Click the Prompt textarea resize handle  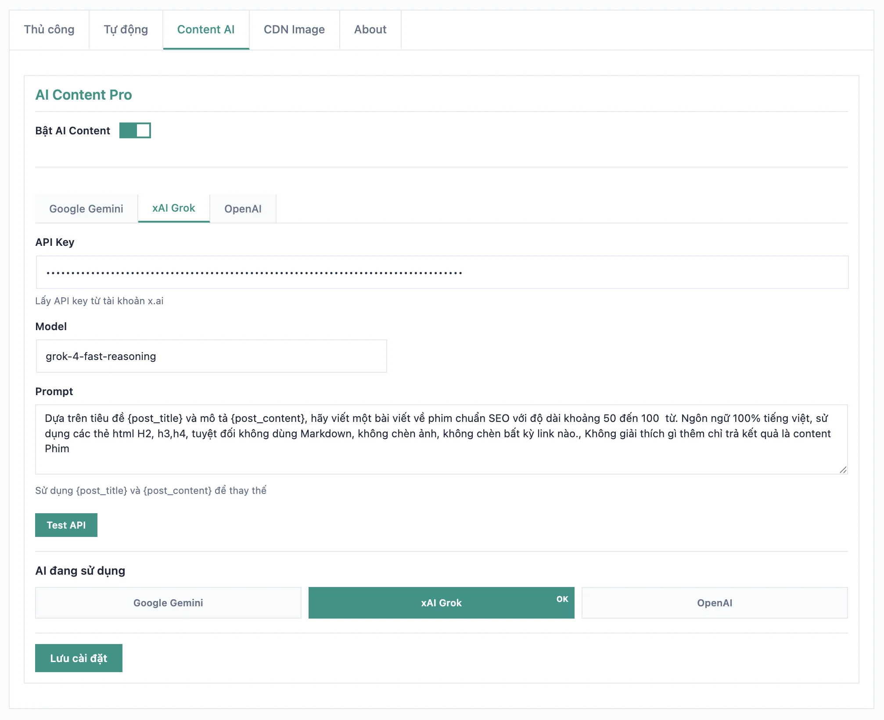[843, 471]
